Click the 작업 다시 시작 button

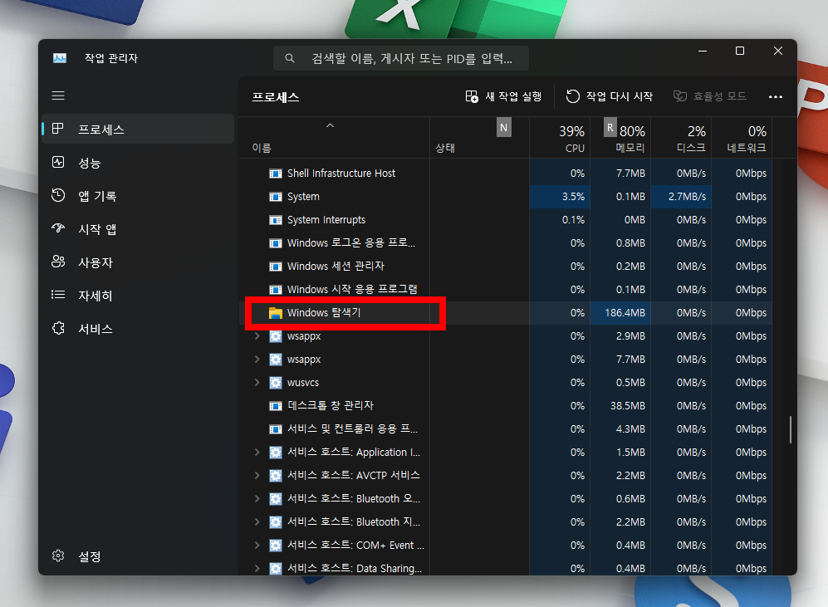pos(610,96)
